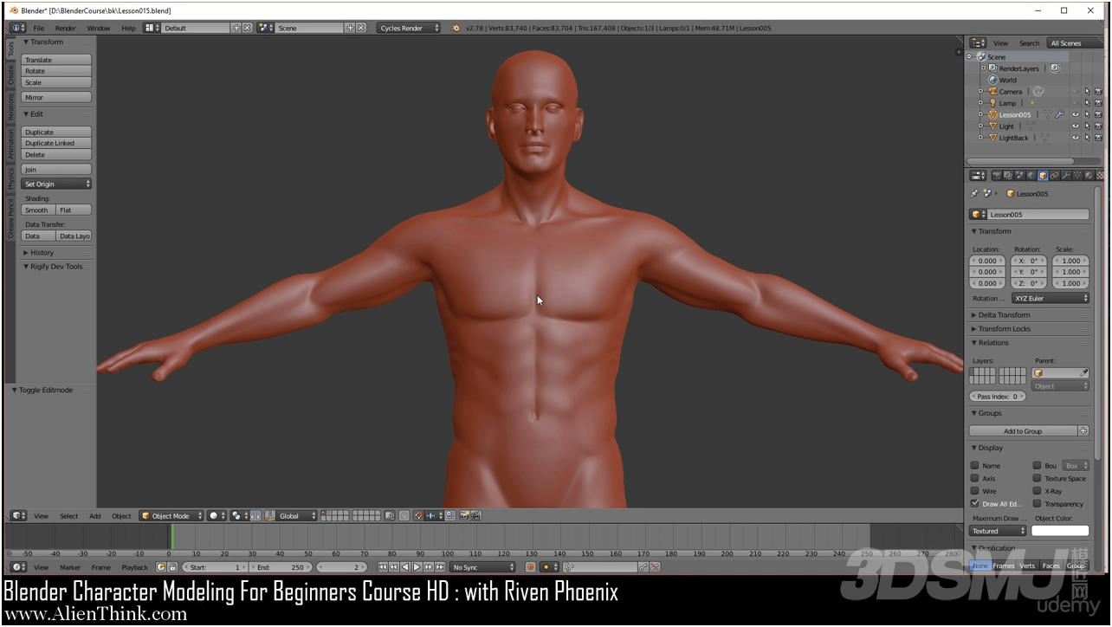The image size is (1112, 627).
Task: Click the timeline record auto-keyframe button
Action: [x=531, y=567]
